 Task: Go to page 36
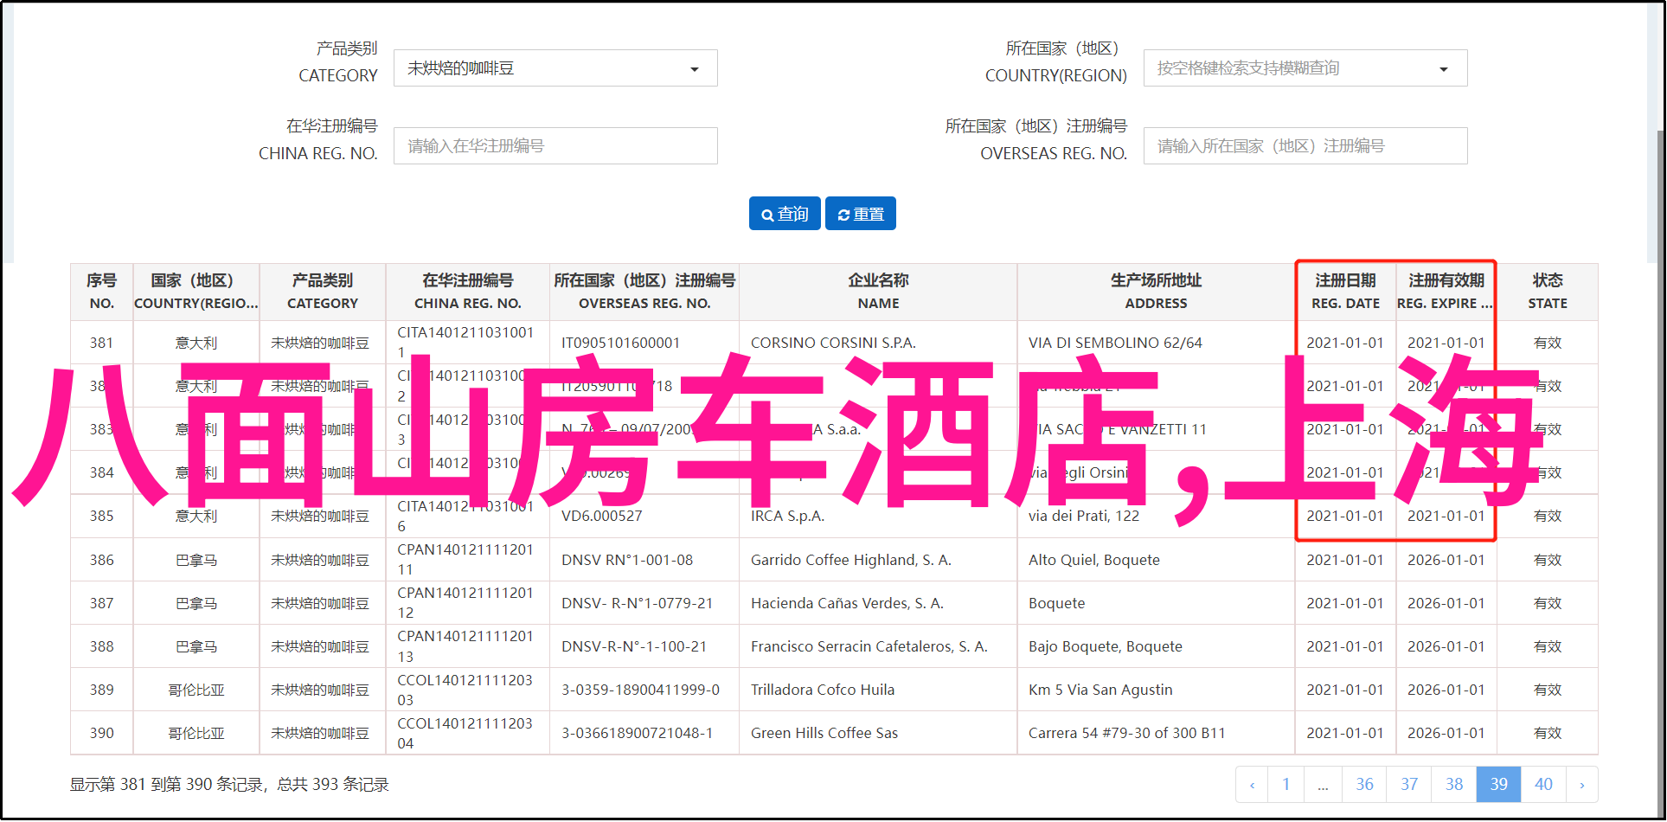[x=1364, y=785]
